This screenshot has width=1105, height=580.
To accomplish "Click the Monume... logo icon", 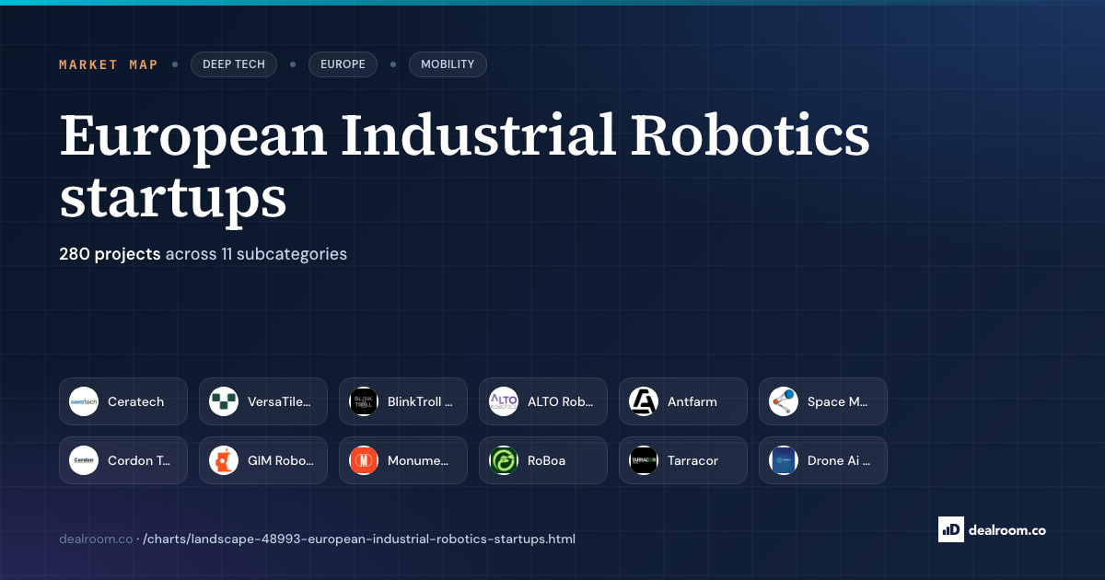I will [364, 460].
